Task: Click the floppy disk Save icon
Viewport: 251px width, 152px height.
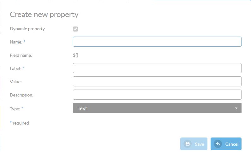Action: click(188, 144)
